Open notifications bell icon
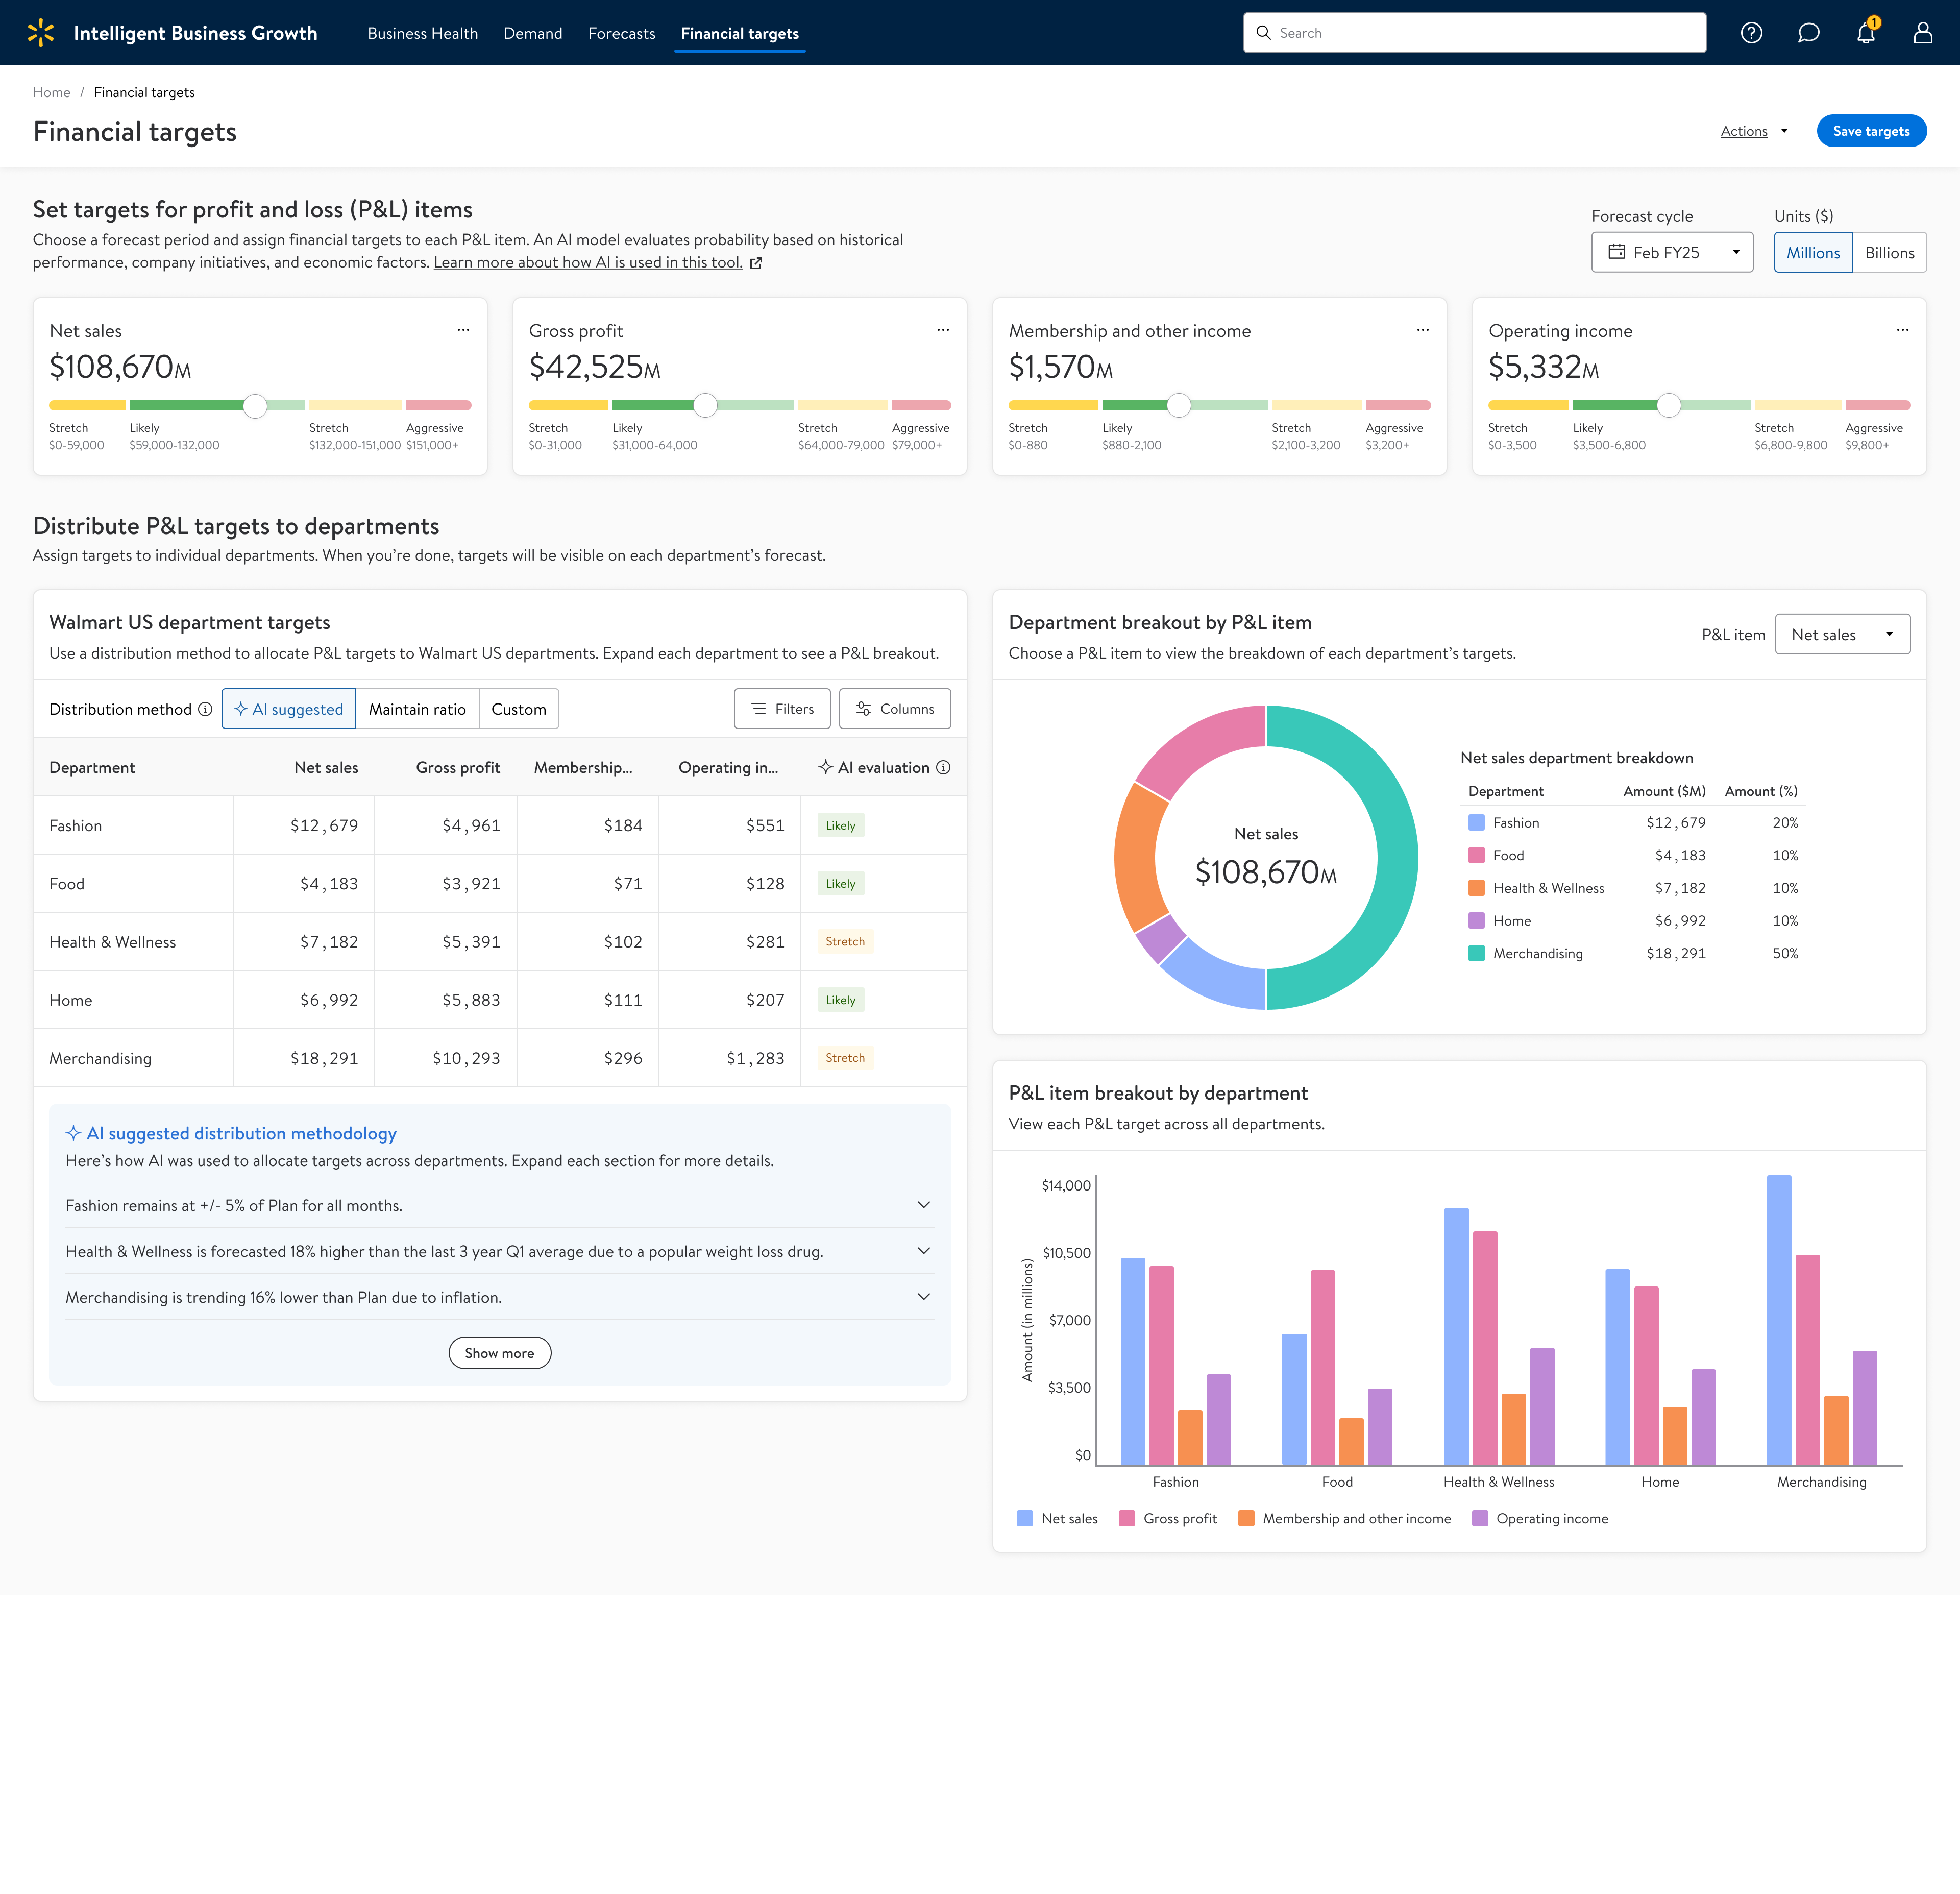1960x1894 pixels. [1865, 33]
